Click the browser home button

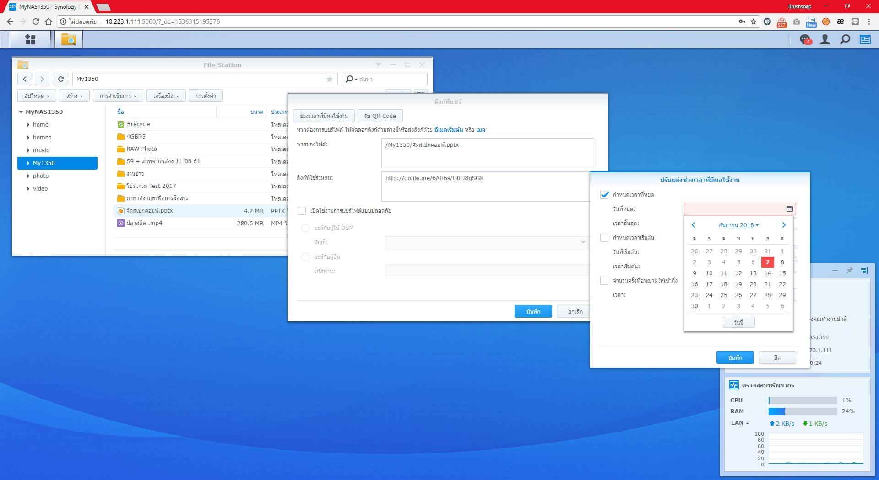49,21
